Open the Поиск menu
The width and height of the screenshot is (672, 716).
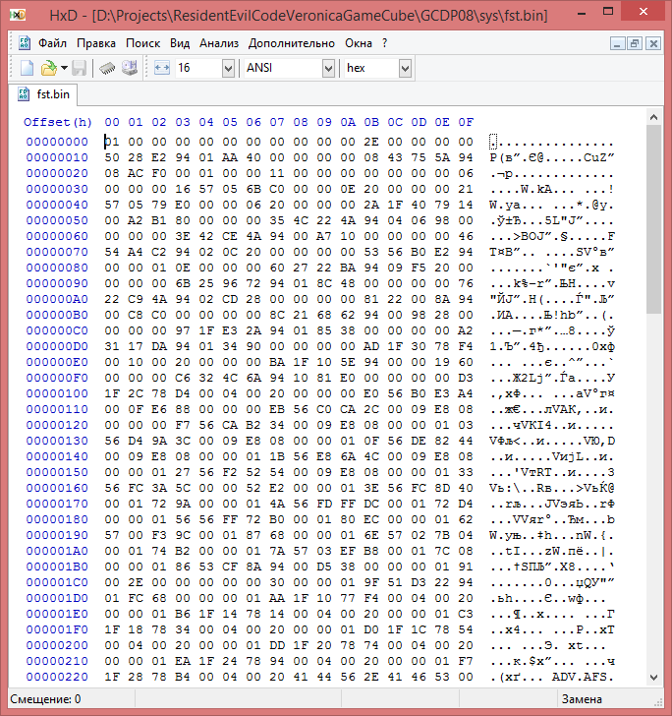tap(143, 43)
